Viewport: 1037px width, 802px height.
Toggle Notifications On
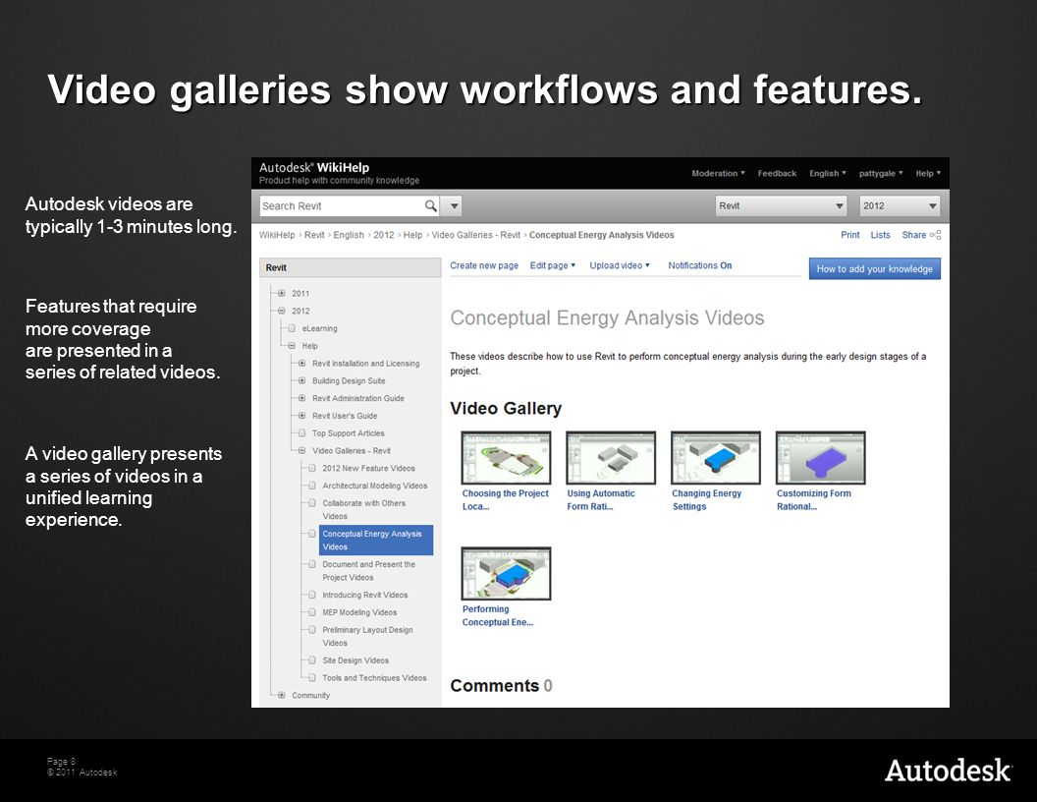pos(700,265)
